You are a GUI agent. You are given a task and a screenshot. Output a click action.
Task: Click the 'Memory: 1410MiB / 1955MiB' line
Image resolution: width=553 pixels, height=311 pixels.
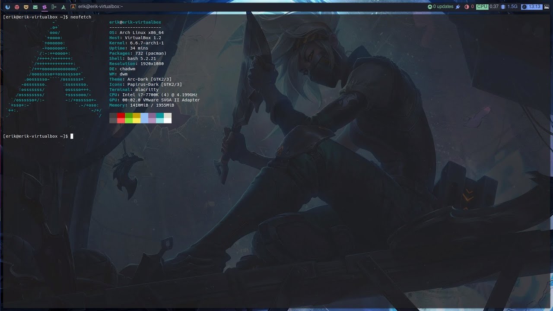[142, 105]
